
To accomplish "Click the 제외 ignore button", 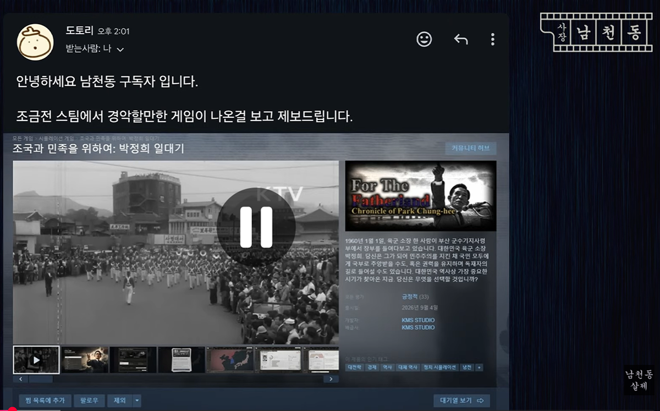I will tap(120, 401).
